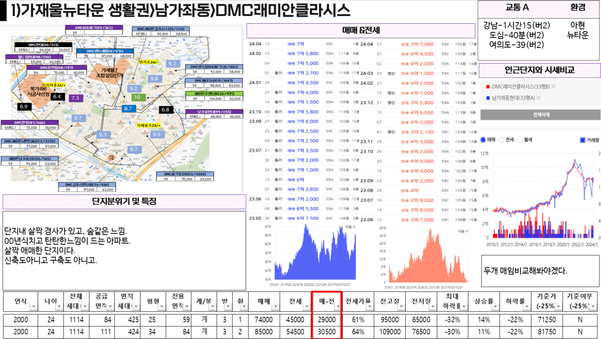Toggle the 거래량 checkbox
Viewport: 601px width, 339px height.
coord(583,140)
